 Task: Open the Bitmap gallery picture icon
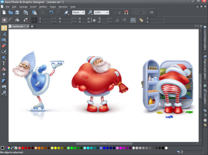point(205,86)
